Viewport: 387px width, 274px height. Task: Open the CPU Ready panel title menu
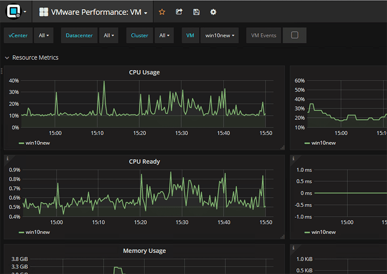click(144, 161)
